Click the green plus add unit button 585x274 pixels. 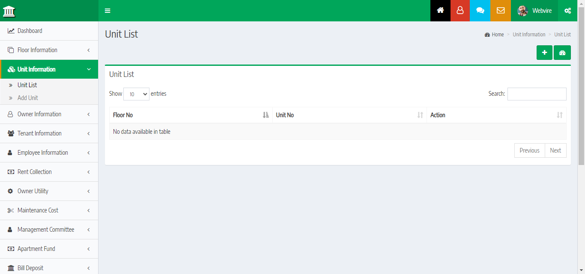tap(544, 53)
